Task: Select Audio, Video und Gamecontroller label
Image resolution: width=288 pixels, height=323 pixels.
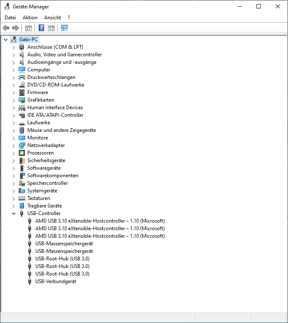Action: click(x=64, y=55)
